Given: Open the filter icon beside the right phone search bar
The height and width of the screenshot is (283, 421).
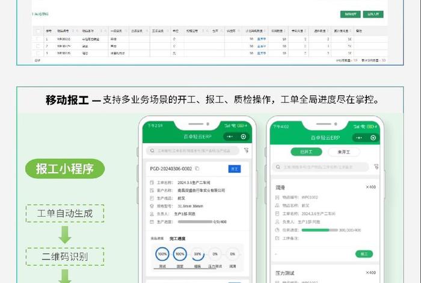Looking at the screenshot, I should [376, 167].
